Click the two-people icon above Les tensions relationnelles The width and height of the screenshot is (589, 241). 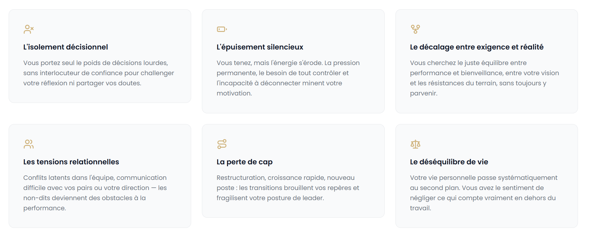(x=28, y=144)
